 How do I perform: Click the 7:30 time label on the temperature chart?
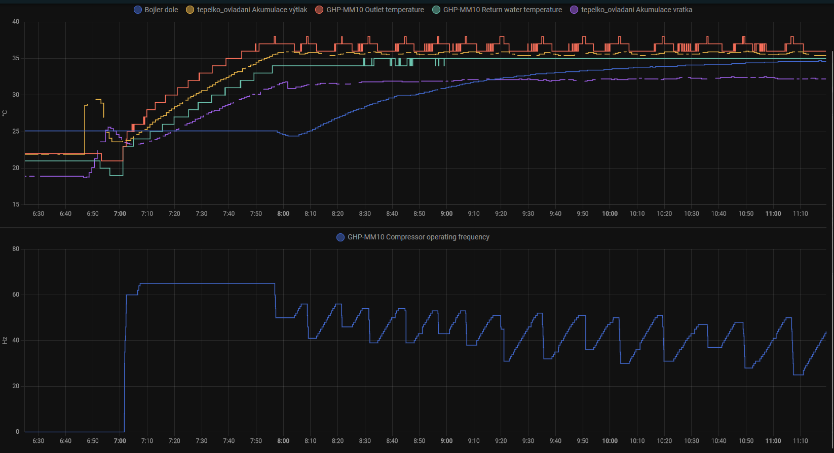tap(202, 214)
